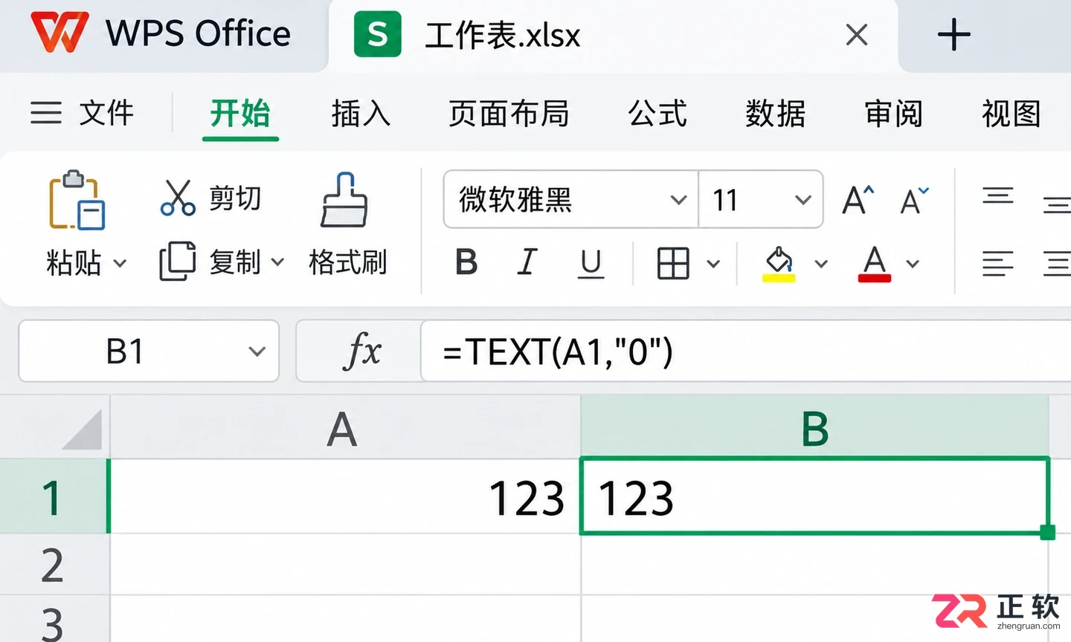Screen dimensions: 1071x642
Task: Close the 工作表.xlsx tab
Action: pos(857,34)
